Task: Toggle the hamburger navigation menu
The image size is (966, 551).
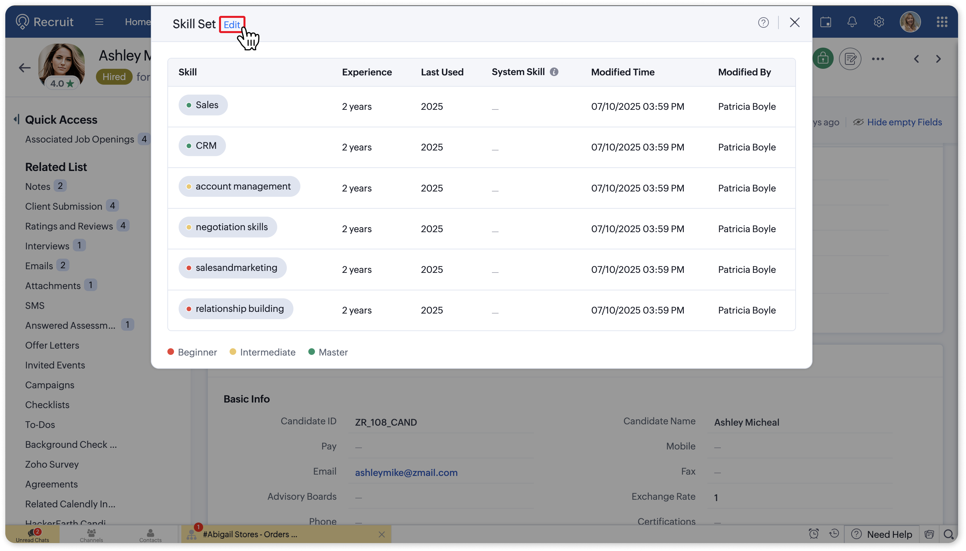Action: [99, 22]
